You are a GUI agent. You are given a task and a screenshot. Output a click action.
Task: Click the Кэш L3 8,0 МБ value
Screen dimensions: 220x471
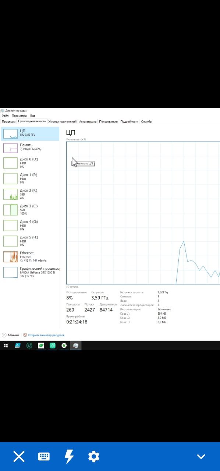point(162,322)
